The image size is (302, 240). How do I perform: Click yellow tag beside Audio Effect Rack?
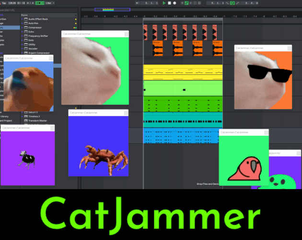[76, 19]
